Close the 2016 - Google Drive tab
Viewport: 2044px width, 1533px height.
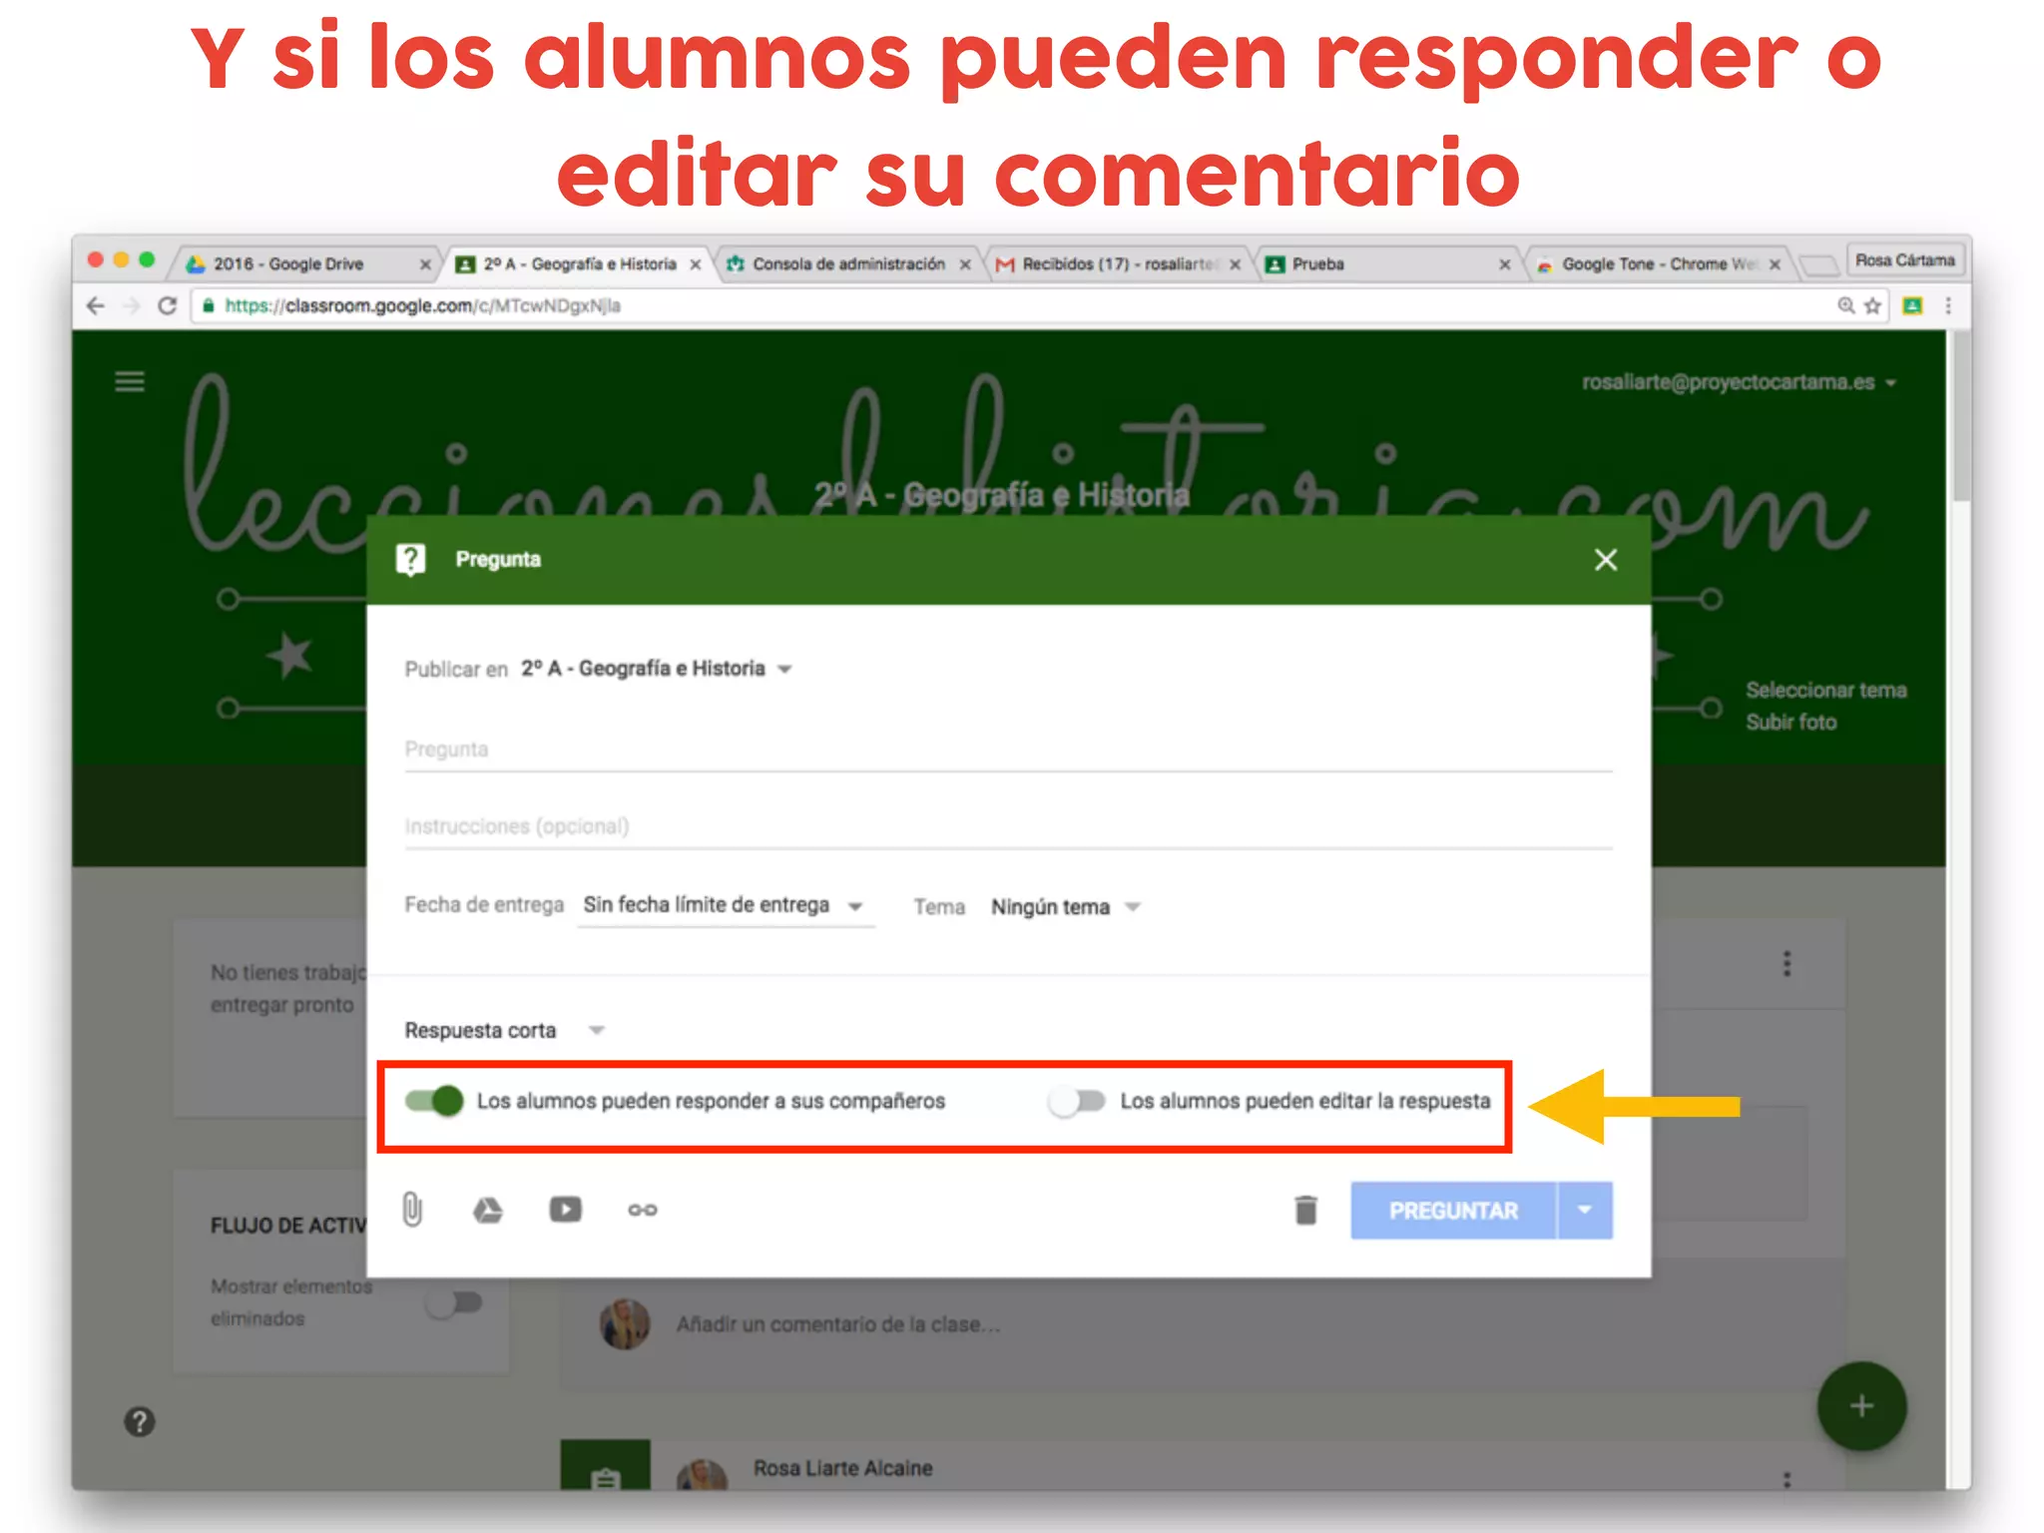coord(425,264)
